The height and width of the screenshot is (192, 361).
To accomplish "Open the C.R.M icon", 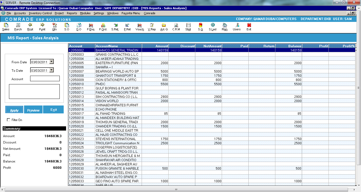I will pyautogui.click(x=176, y=26).
